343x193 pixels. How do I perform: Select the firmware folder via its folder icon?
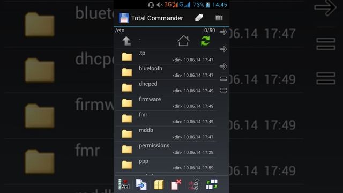[x=127, y=103]
